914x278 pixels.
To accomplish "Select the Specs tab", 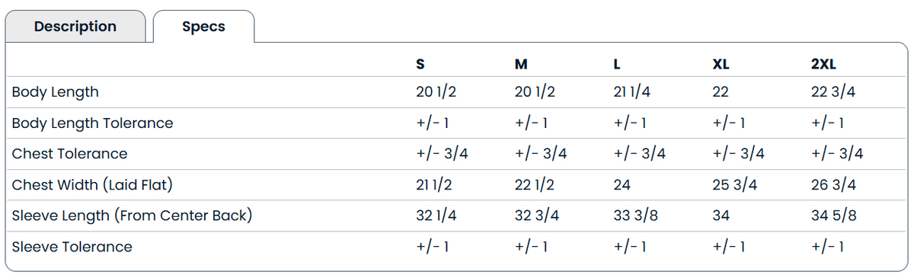I will (203, 27).
